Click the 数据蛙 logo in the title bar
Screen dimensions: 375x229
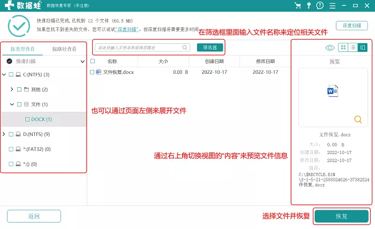click(x=23, y=5)
